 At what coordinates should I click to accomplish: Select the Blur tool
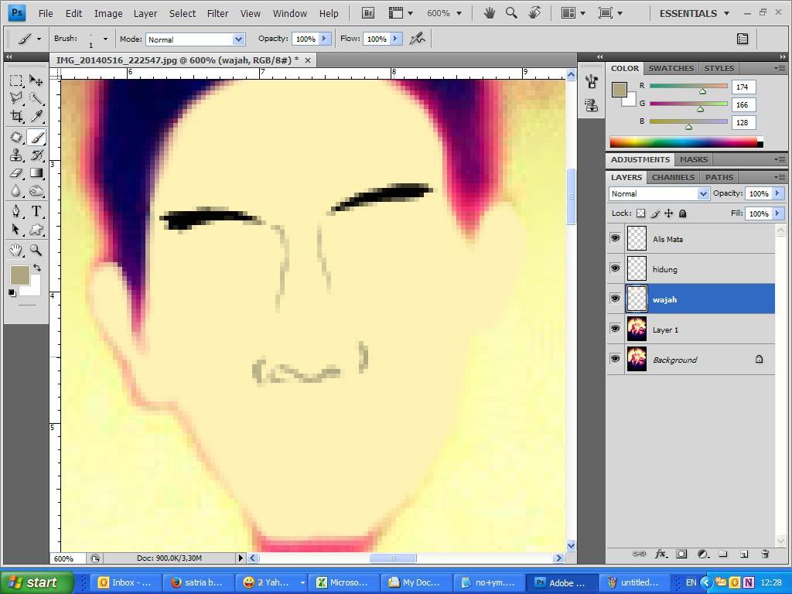tap(16, 191)
